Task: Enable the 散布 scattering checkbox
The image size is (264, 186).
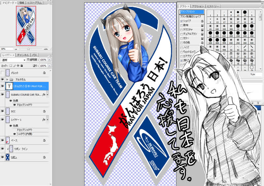Action: pyautogui.click(x=181, y=25)
